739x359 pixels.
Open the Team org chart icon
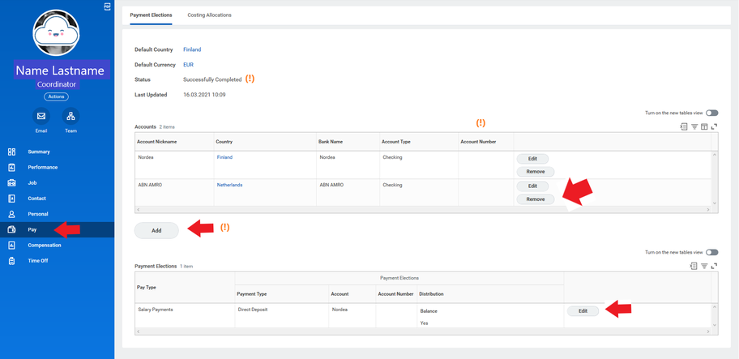pos(70,117)
